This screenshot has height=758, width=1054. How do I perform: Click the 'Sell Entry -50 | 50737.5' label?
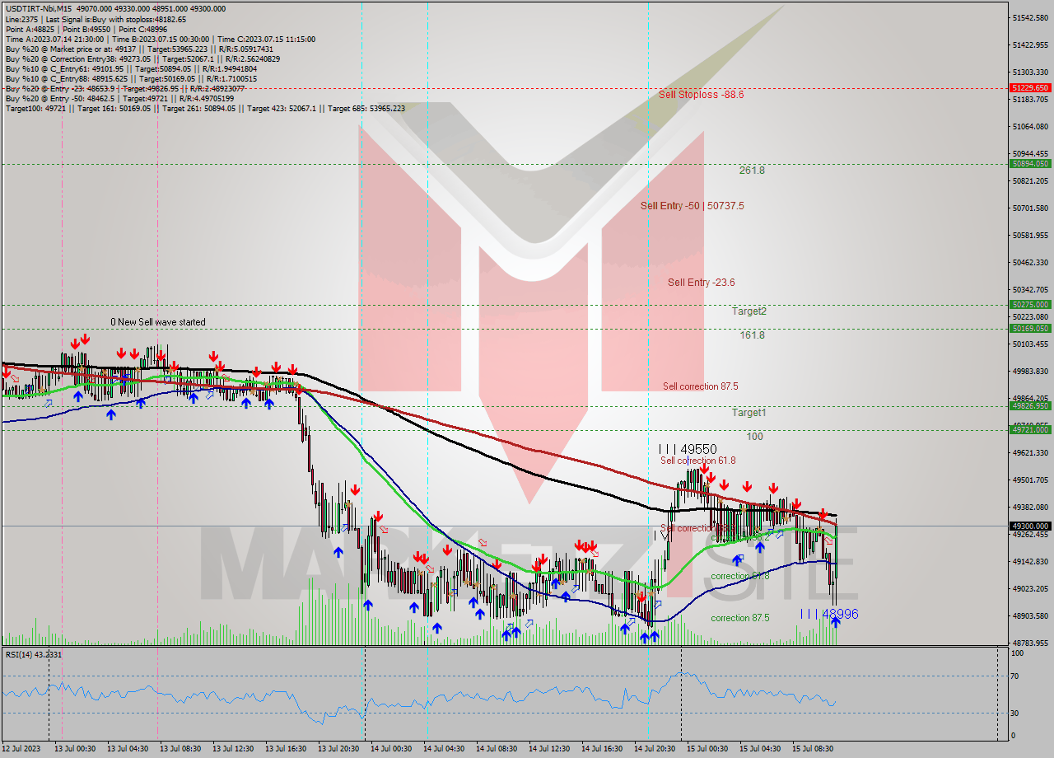692,206
